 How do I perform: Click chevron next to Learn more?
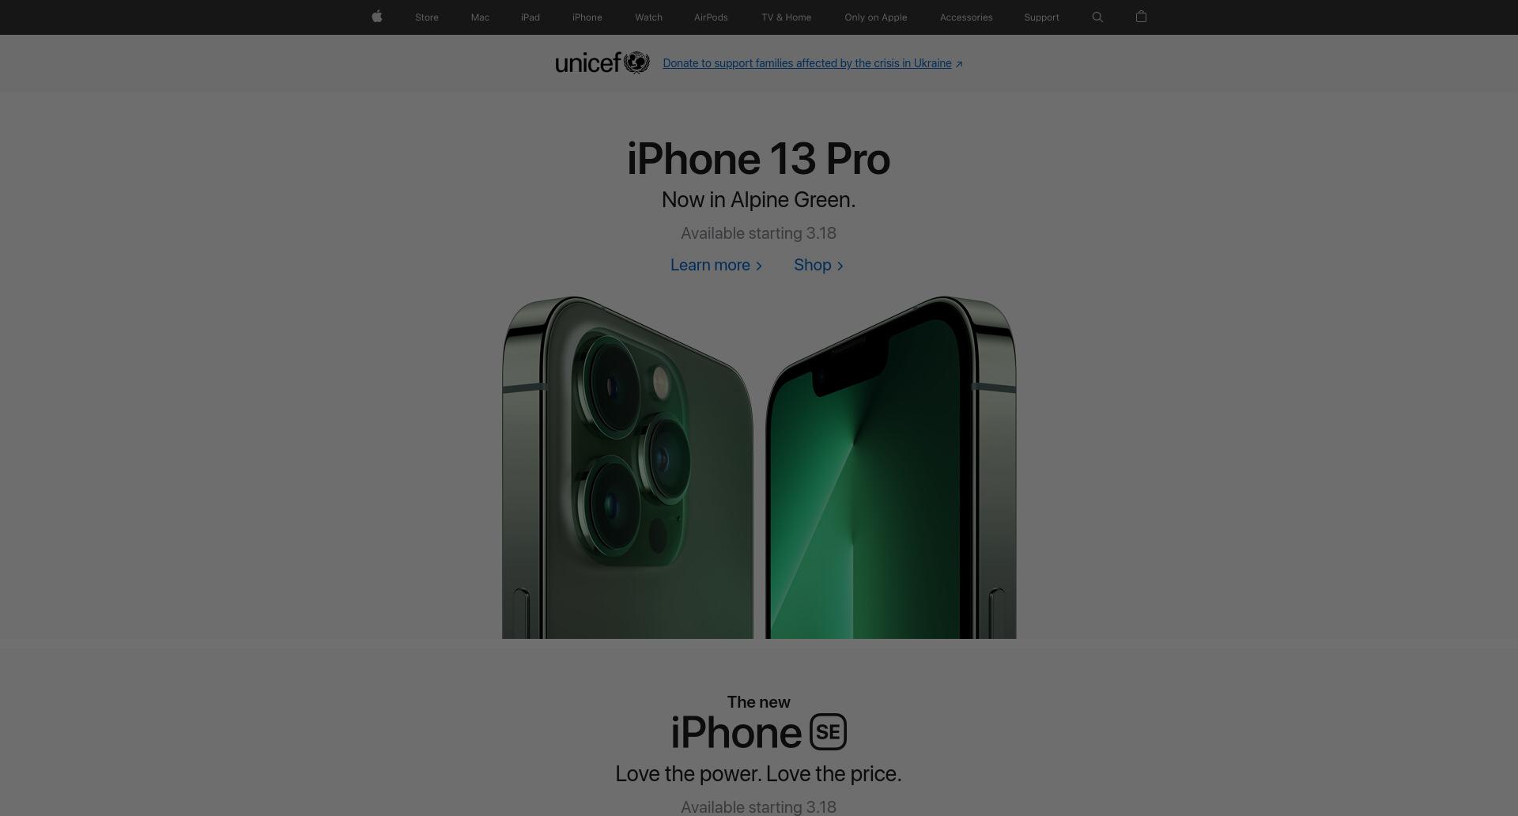[759, 266]
